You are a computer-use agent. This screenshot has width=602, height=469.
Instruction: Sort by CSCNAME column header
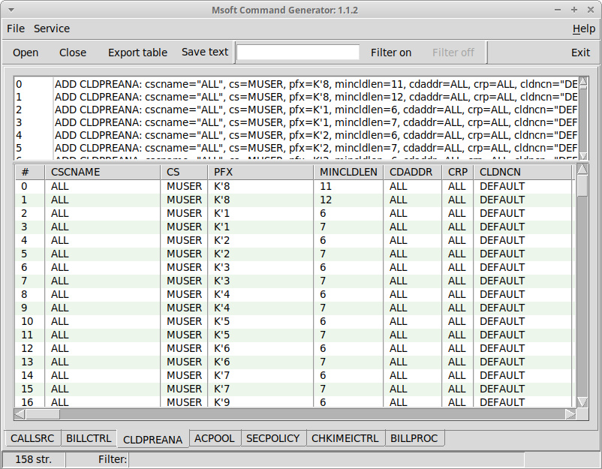tap(103, 172)
